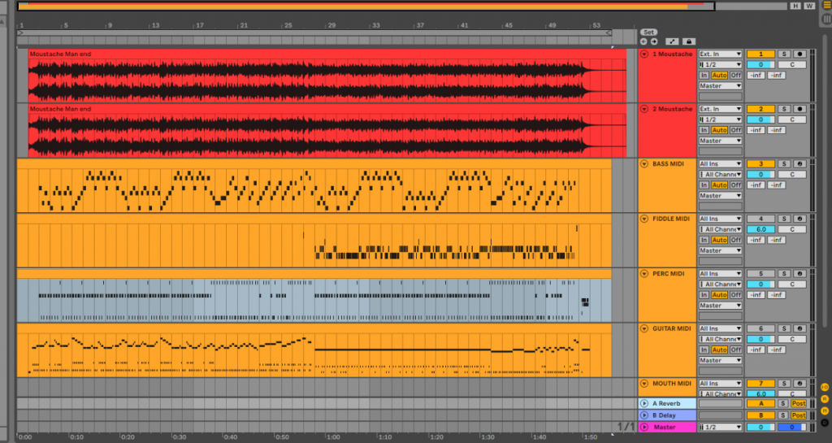The image size is (832, 443).
Task: Unfold the A Reverb return track
Action: 644,403
